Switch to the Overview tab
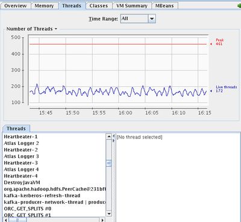 (16, 6)
